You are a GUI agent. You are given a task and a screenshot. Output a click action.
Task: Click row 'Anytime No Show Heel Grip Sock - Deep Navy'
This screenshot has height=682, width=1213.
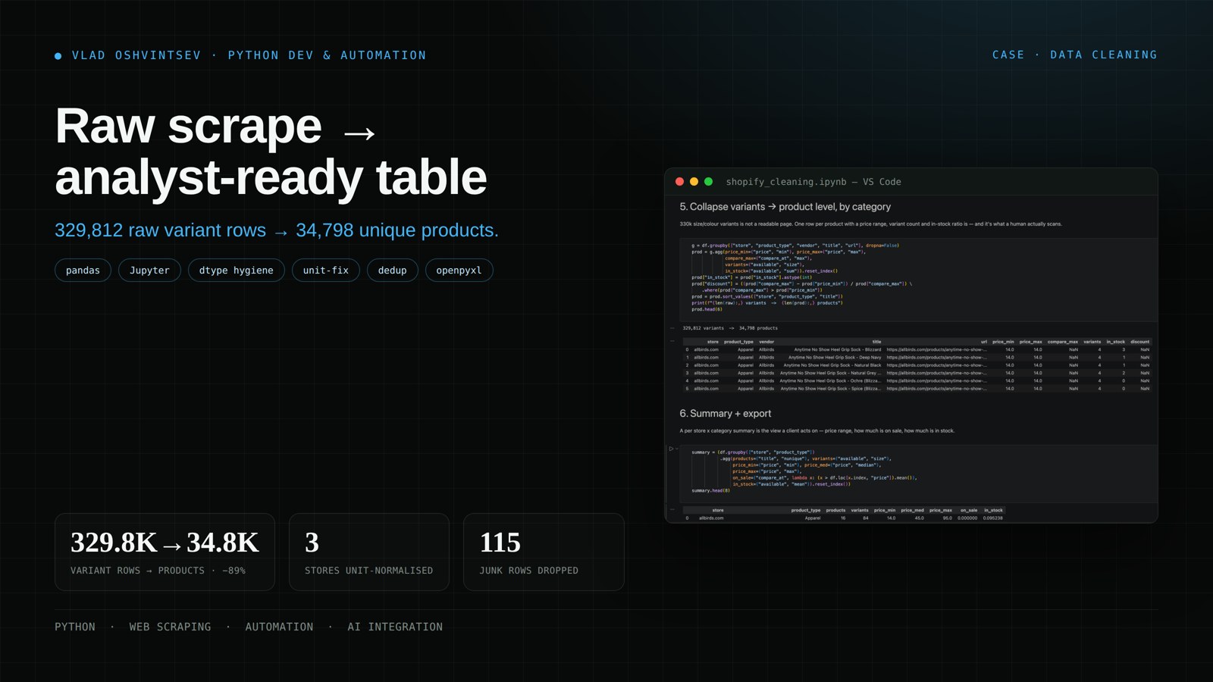coord(917,358)
